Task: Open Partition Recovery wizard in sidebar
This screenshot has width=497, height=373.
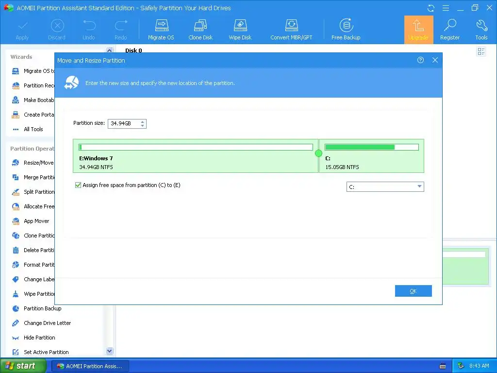Action: pyautogui.click(x=33, y=85)
